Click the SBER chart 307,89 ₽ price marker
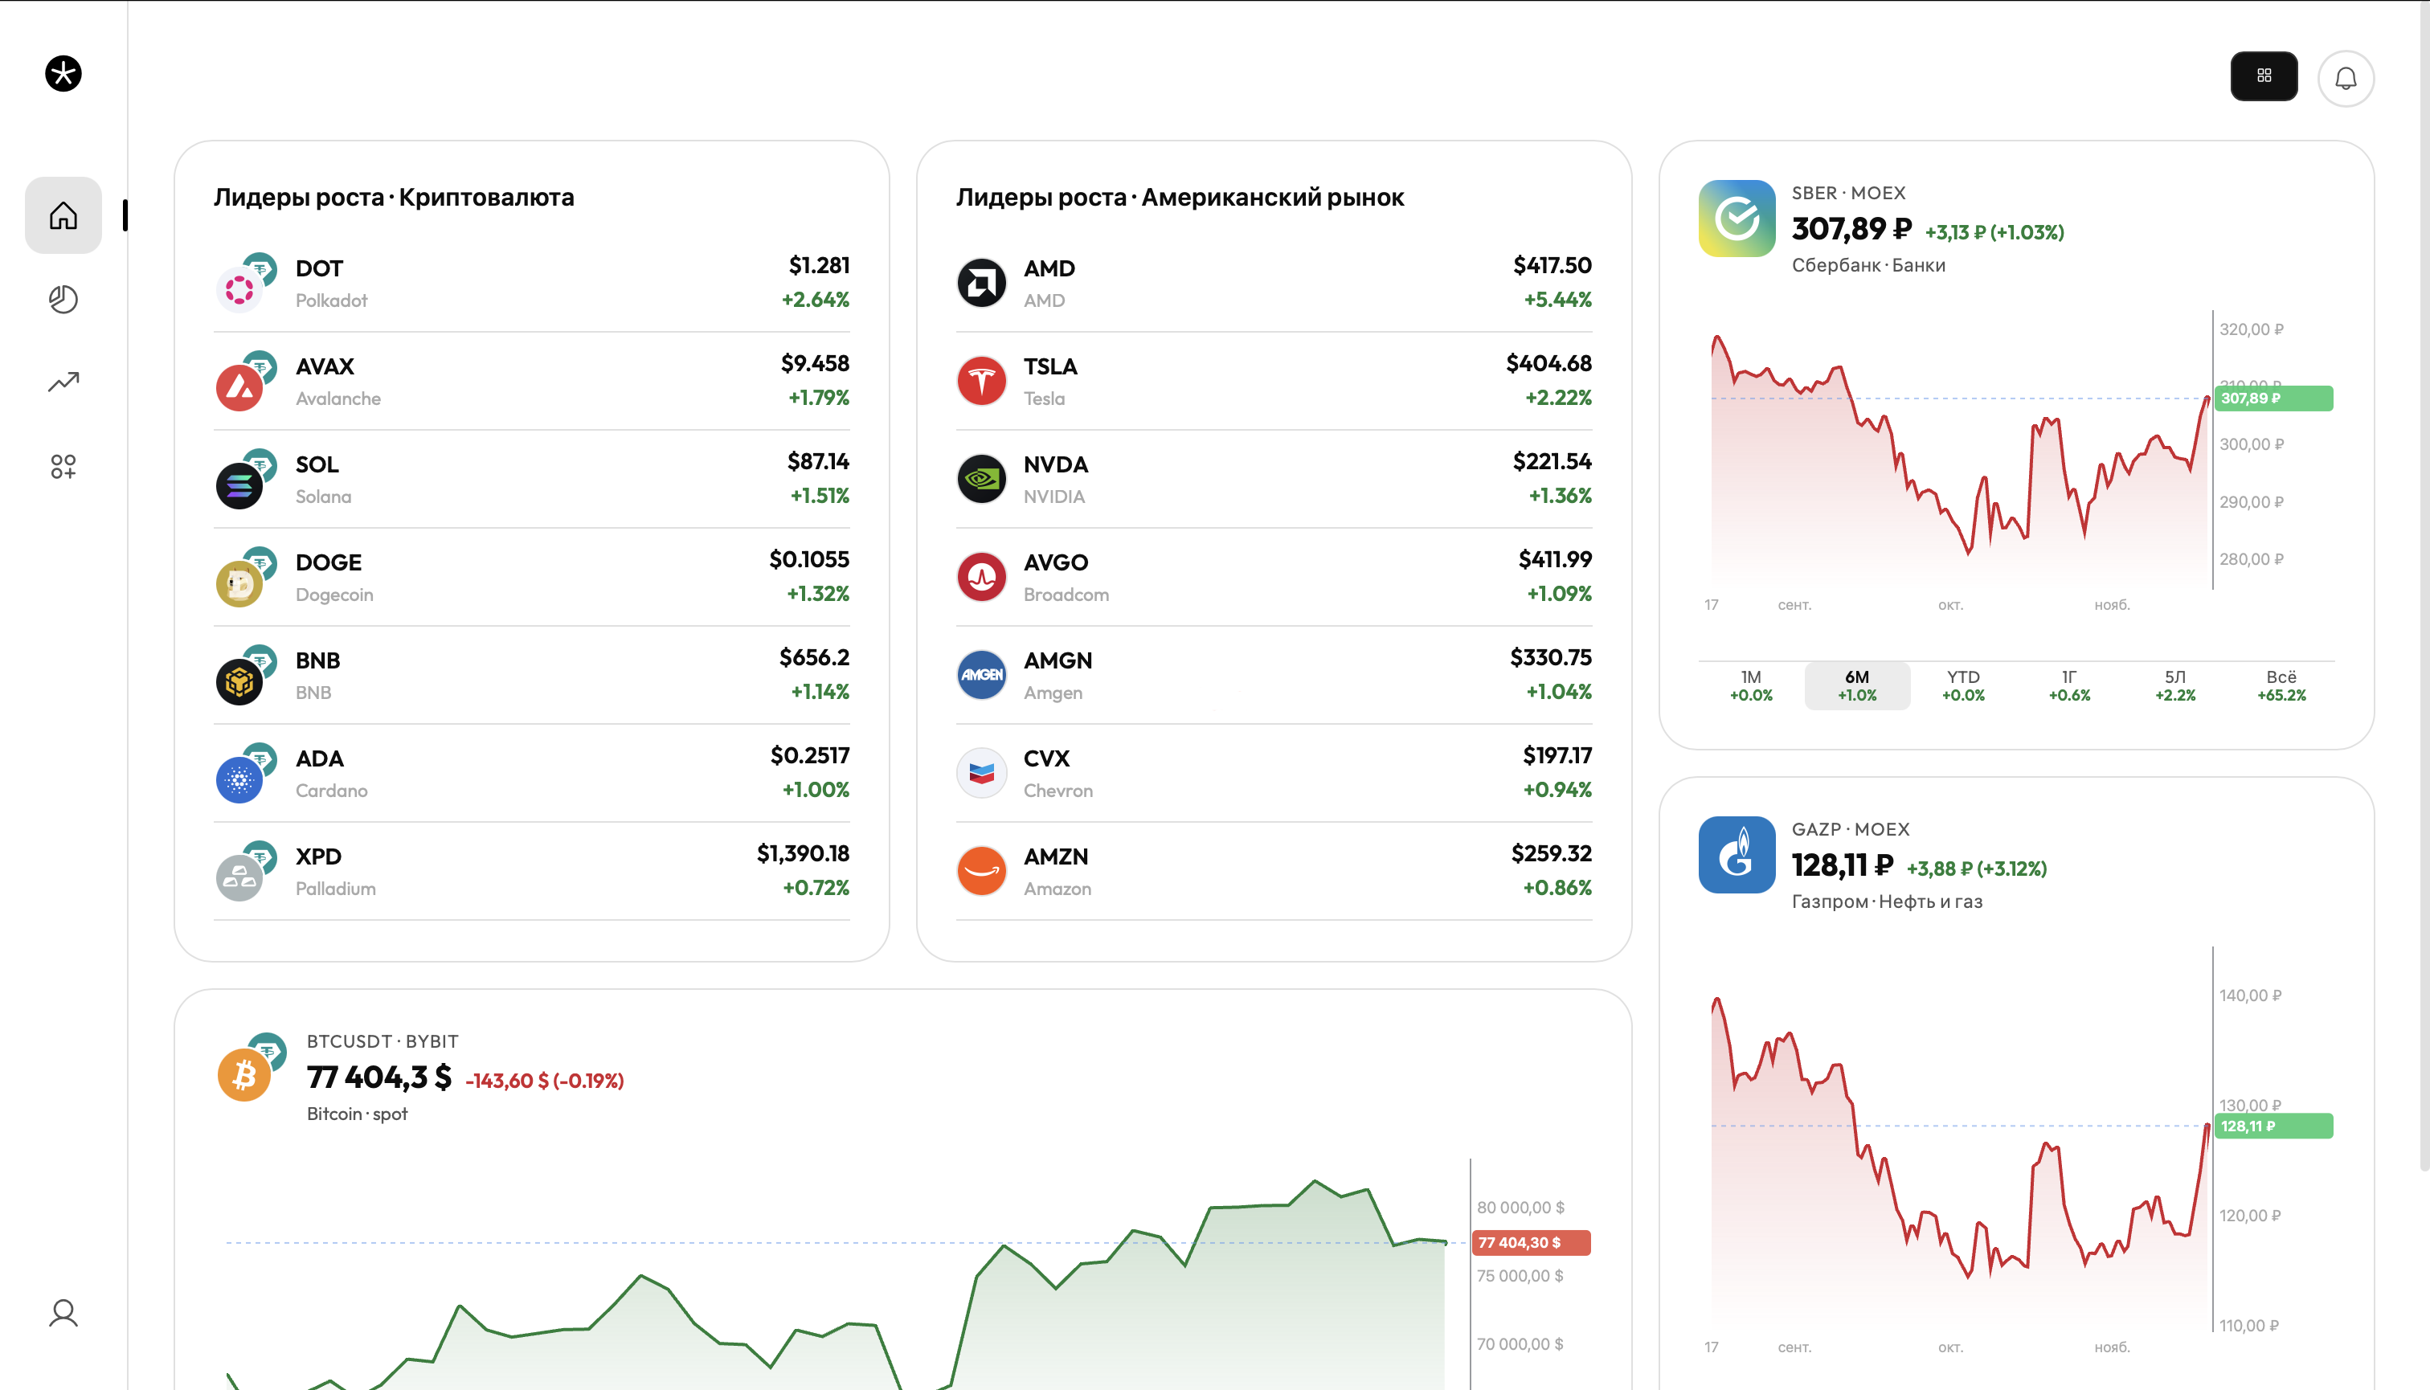The width and height of the screenshot is (2430, 1390). pyautogui.click(x=2273, y=398)
